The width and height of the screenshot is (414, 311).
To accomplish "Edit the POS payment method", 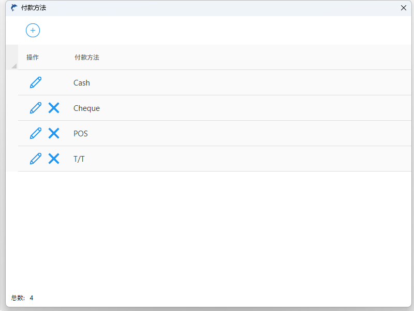I will 35,133.
